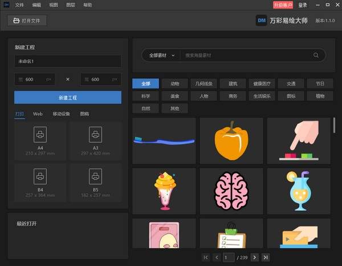Choose the B4 paper size preset
The height and width of the screenshot is (266, 342).
[x=40, y=177]
